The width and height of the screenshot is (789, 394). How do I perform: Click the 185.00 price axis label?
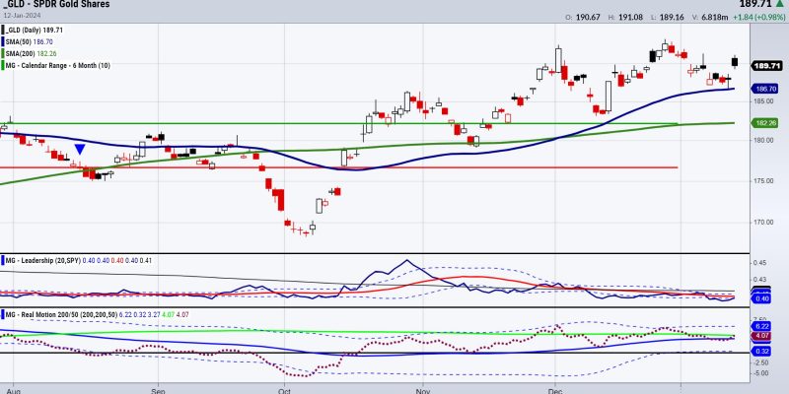coord(763,101)
